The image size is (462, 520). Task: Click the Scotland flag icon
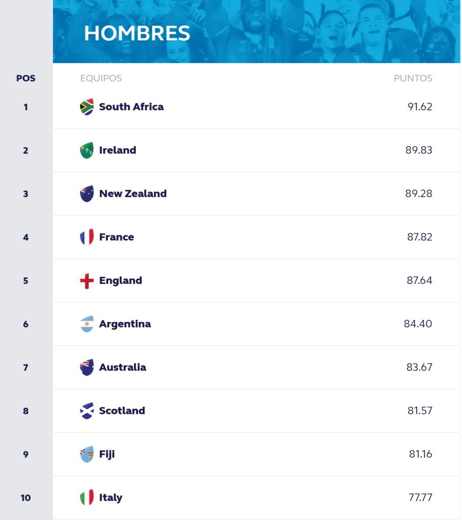click(x=87, y=411)
